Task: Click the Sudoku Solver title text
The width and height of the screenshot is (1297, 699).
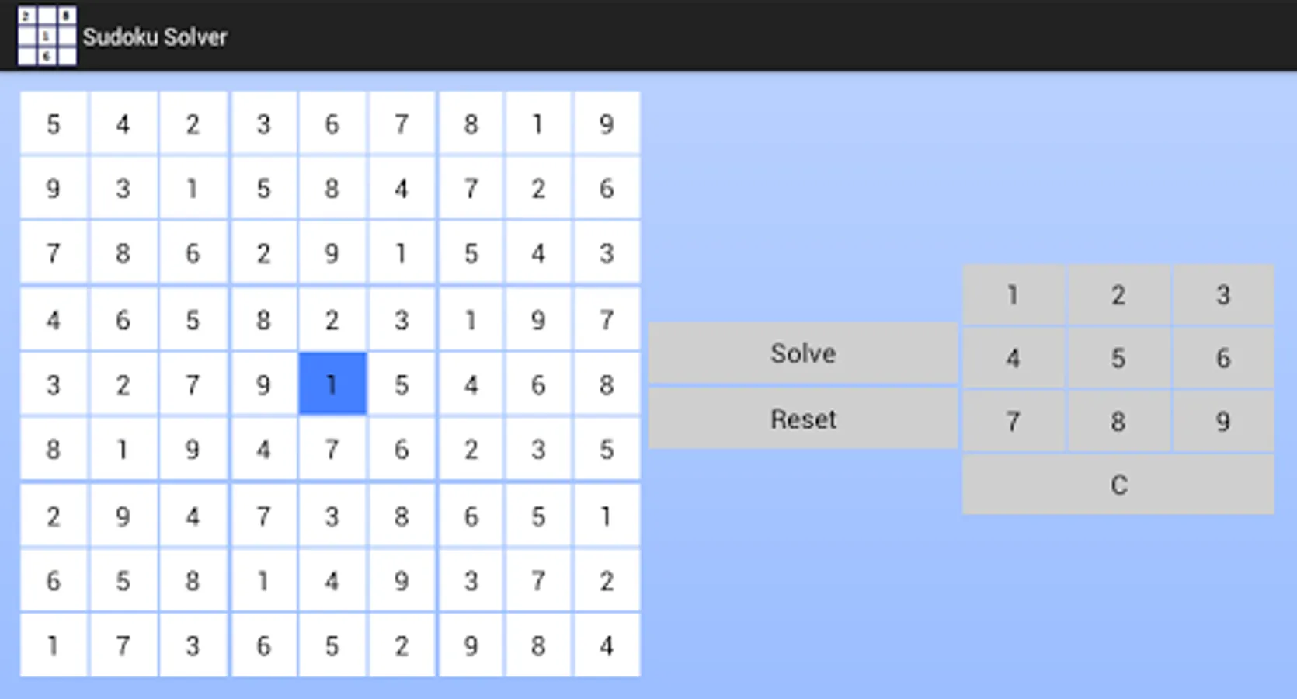Action: pyautogui.click(x=155, y=36)
